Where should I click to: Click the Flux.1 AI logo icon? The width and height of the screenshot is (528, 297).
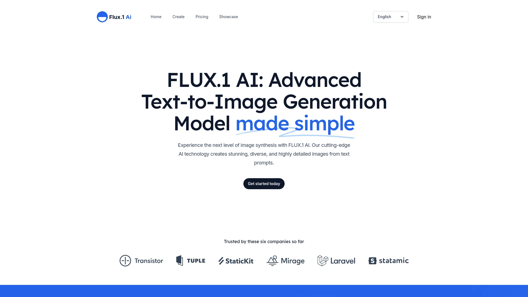pos(102,17)
